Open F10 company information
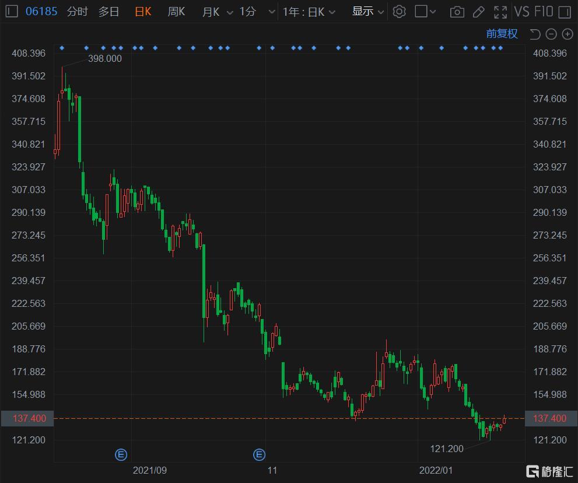The image size is (578, 483). (x=544, y=12)
